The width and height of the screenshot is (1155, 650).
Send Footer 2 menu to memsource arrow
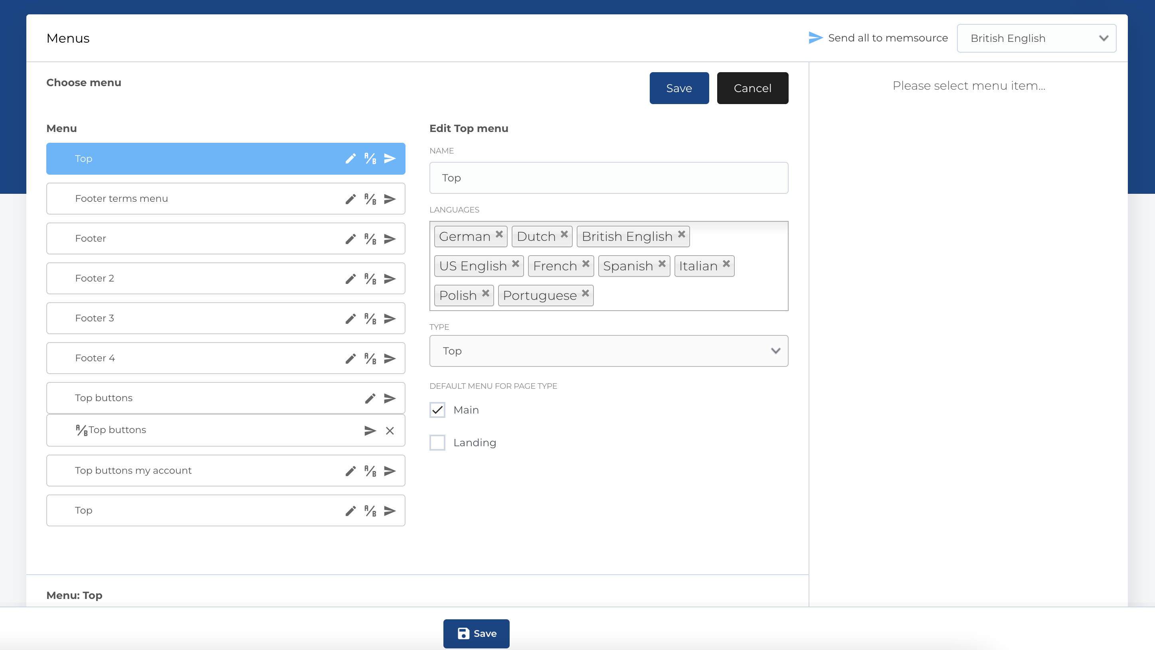(390, 279)
